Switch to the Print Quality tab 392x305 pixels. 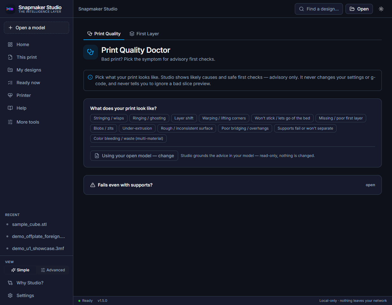pos(104,34)
